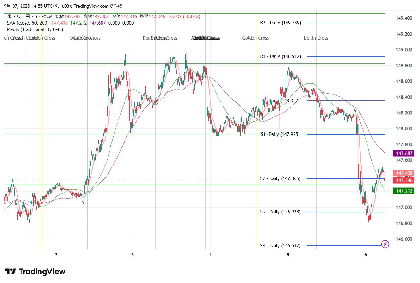Click date label 3 on time axis
420x283 pixels.
[x=133, y=255]
